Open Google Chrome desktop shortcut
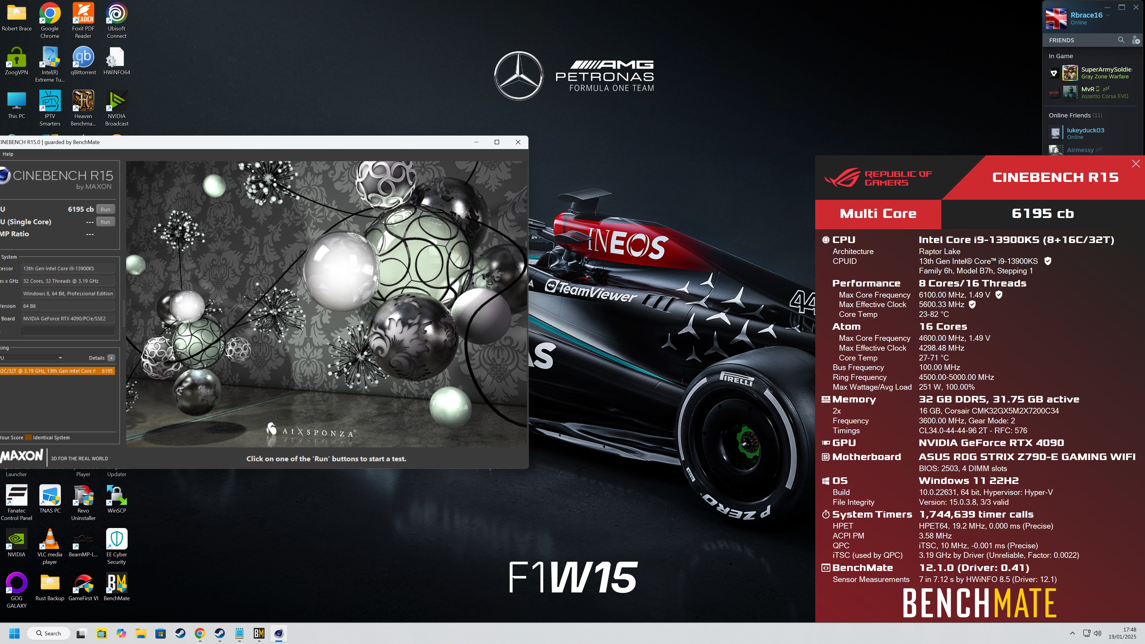The height and width of the screenshot is (644, 1145). click(x=50, y=21)
